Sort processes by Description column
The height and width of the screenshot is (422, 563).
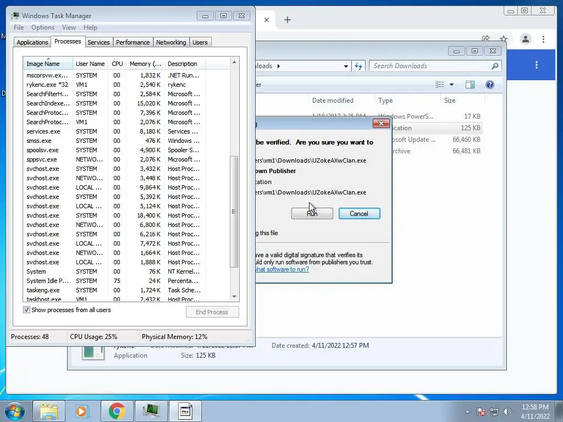coord(185,64)
